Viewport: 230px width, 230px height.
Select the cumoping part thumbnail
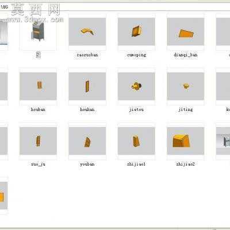[136, 32]
